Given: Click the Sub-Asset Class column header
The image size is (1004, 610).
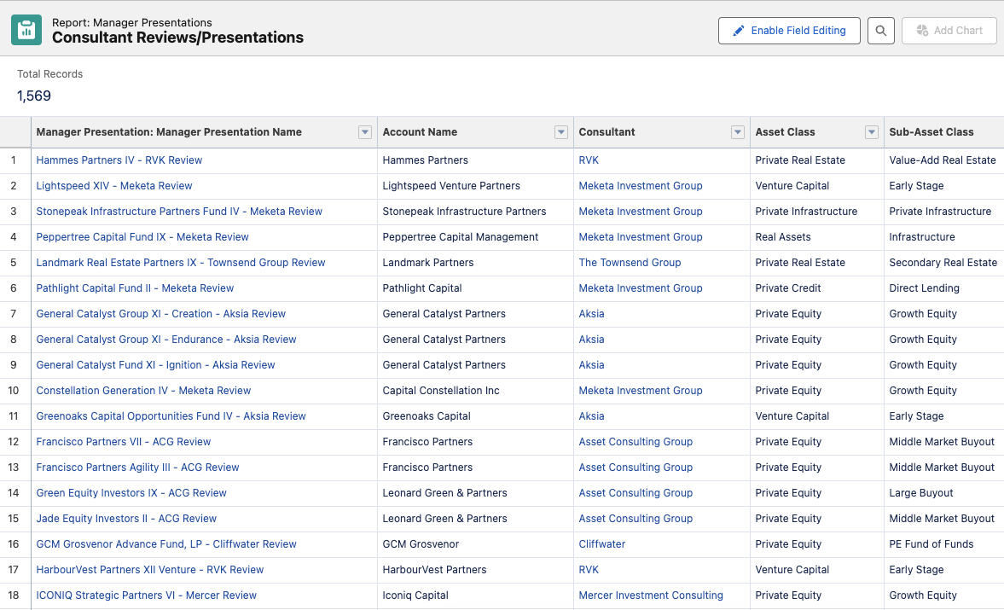Looking at the screenshot, I should pos(931,132).
